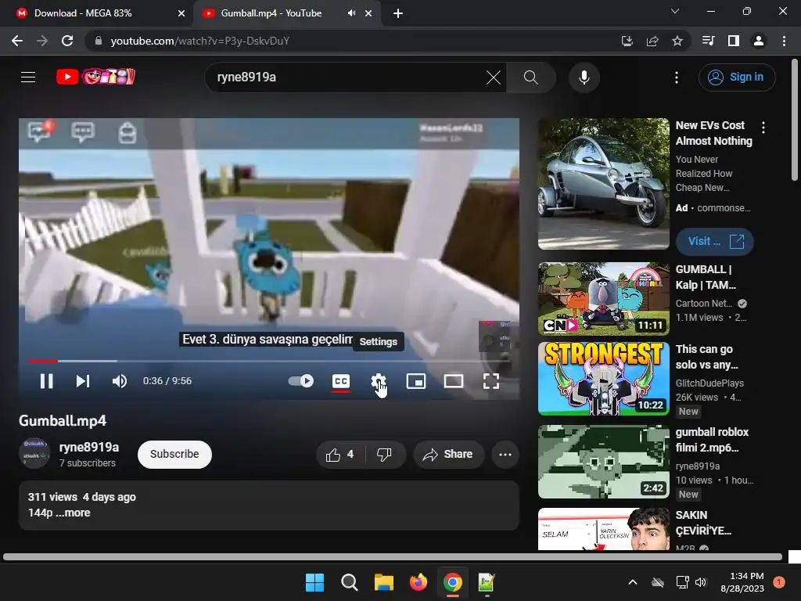Launch File Explorer from taskbar

coord(383,582)
